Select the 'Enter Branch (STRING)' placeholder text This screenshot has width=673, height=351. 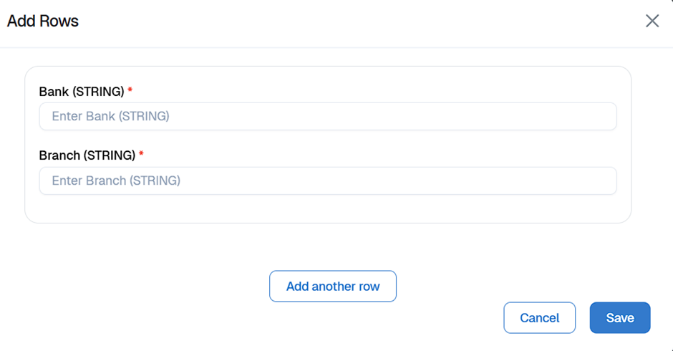pyautogui.click(x=116, y=181)
